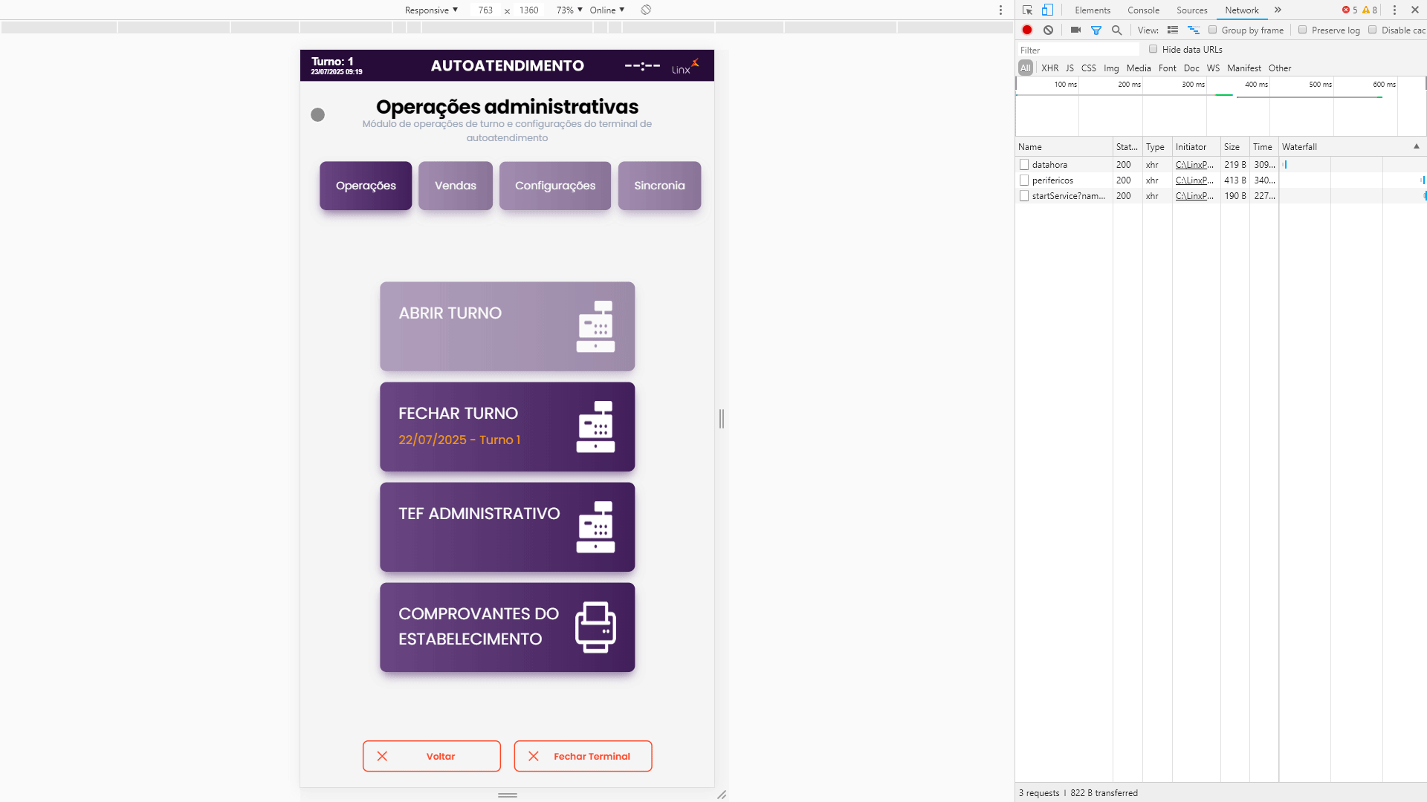Viewport: 1427px width, 802px height.
Task: Click the FECHAR TURNO button
Action: 507,426
